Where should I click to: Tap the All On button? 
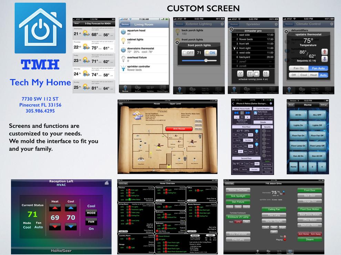coord(298,115)
